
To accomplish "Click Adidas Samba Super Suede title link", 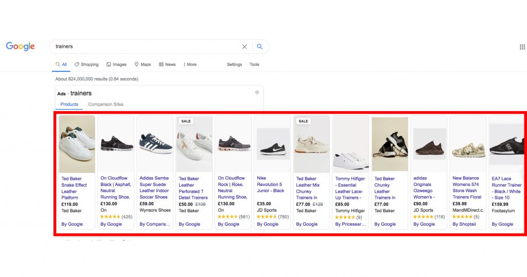I will [x=154, y=188].
